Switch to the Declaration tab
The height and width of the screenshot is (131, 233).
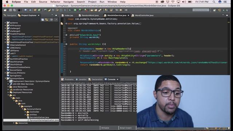coord(95,79)
